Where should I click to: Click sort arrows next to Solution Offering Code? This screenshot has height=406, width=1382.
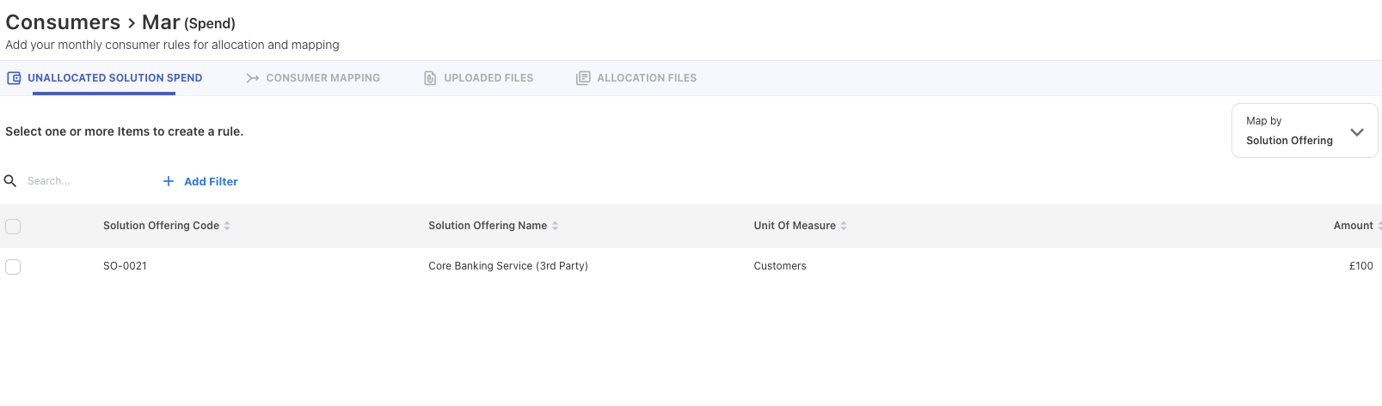point(227,226)
